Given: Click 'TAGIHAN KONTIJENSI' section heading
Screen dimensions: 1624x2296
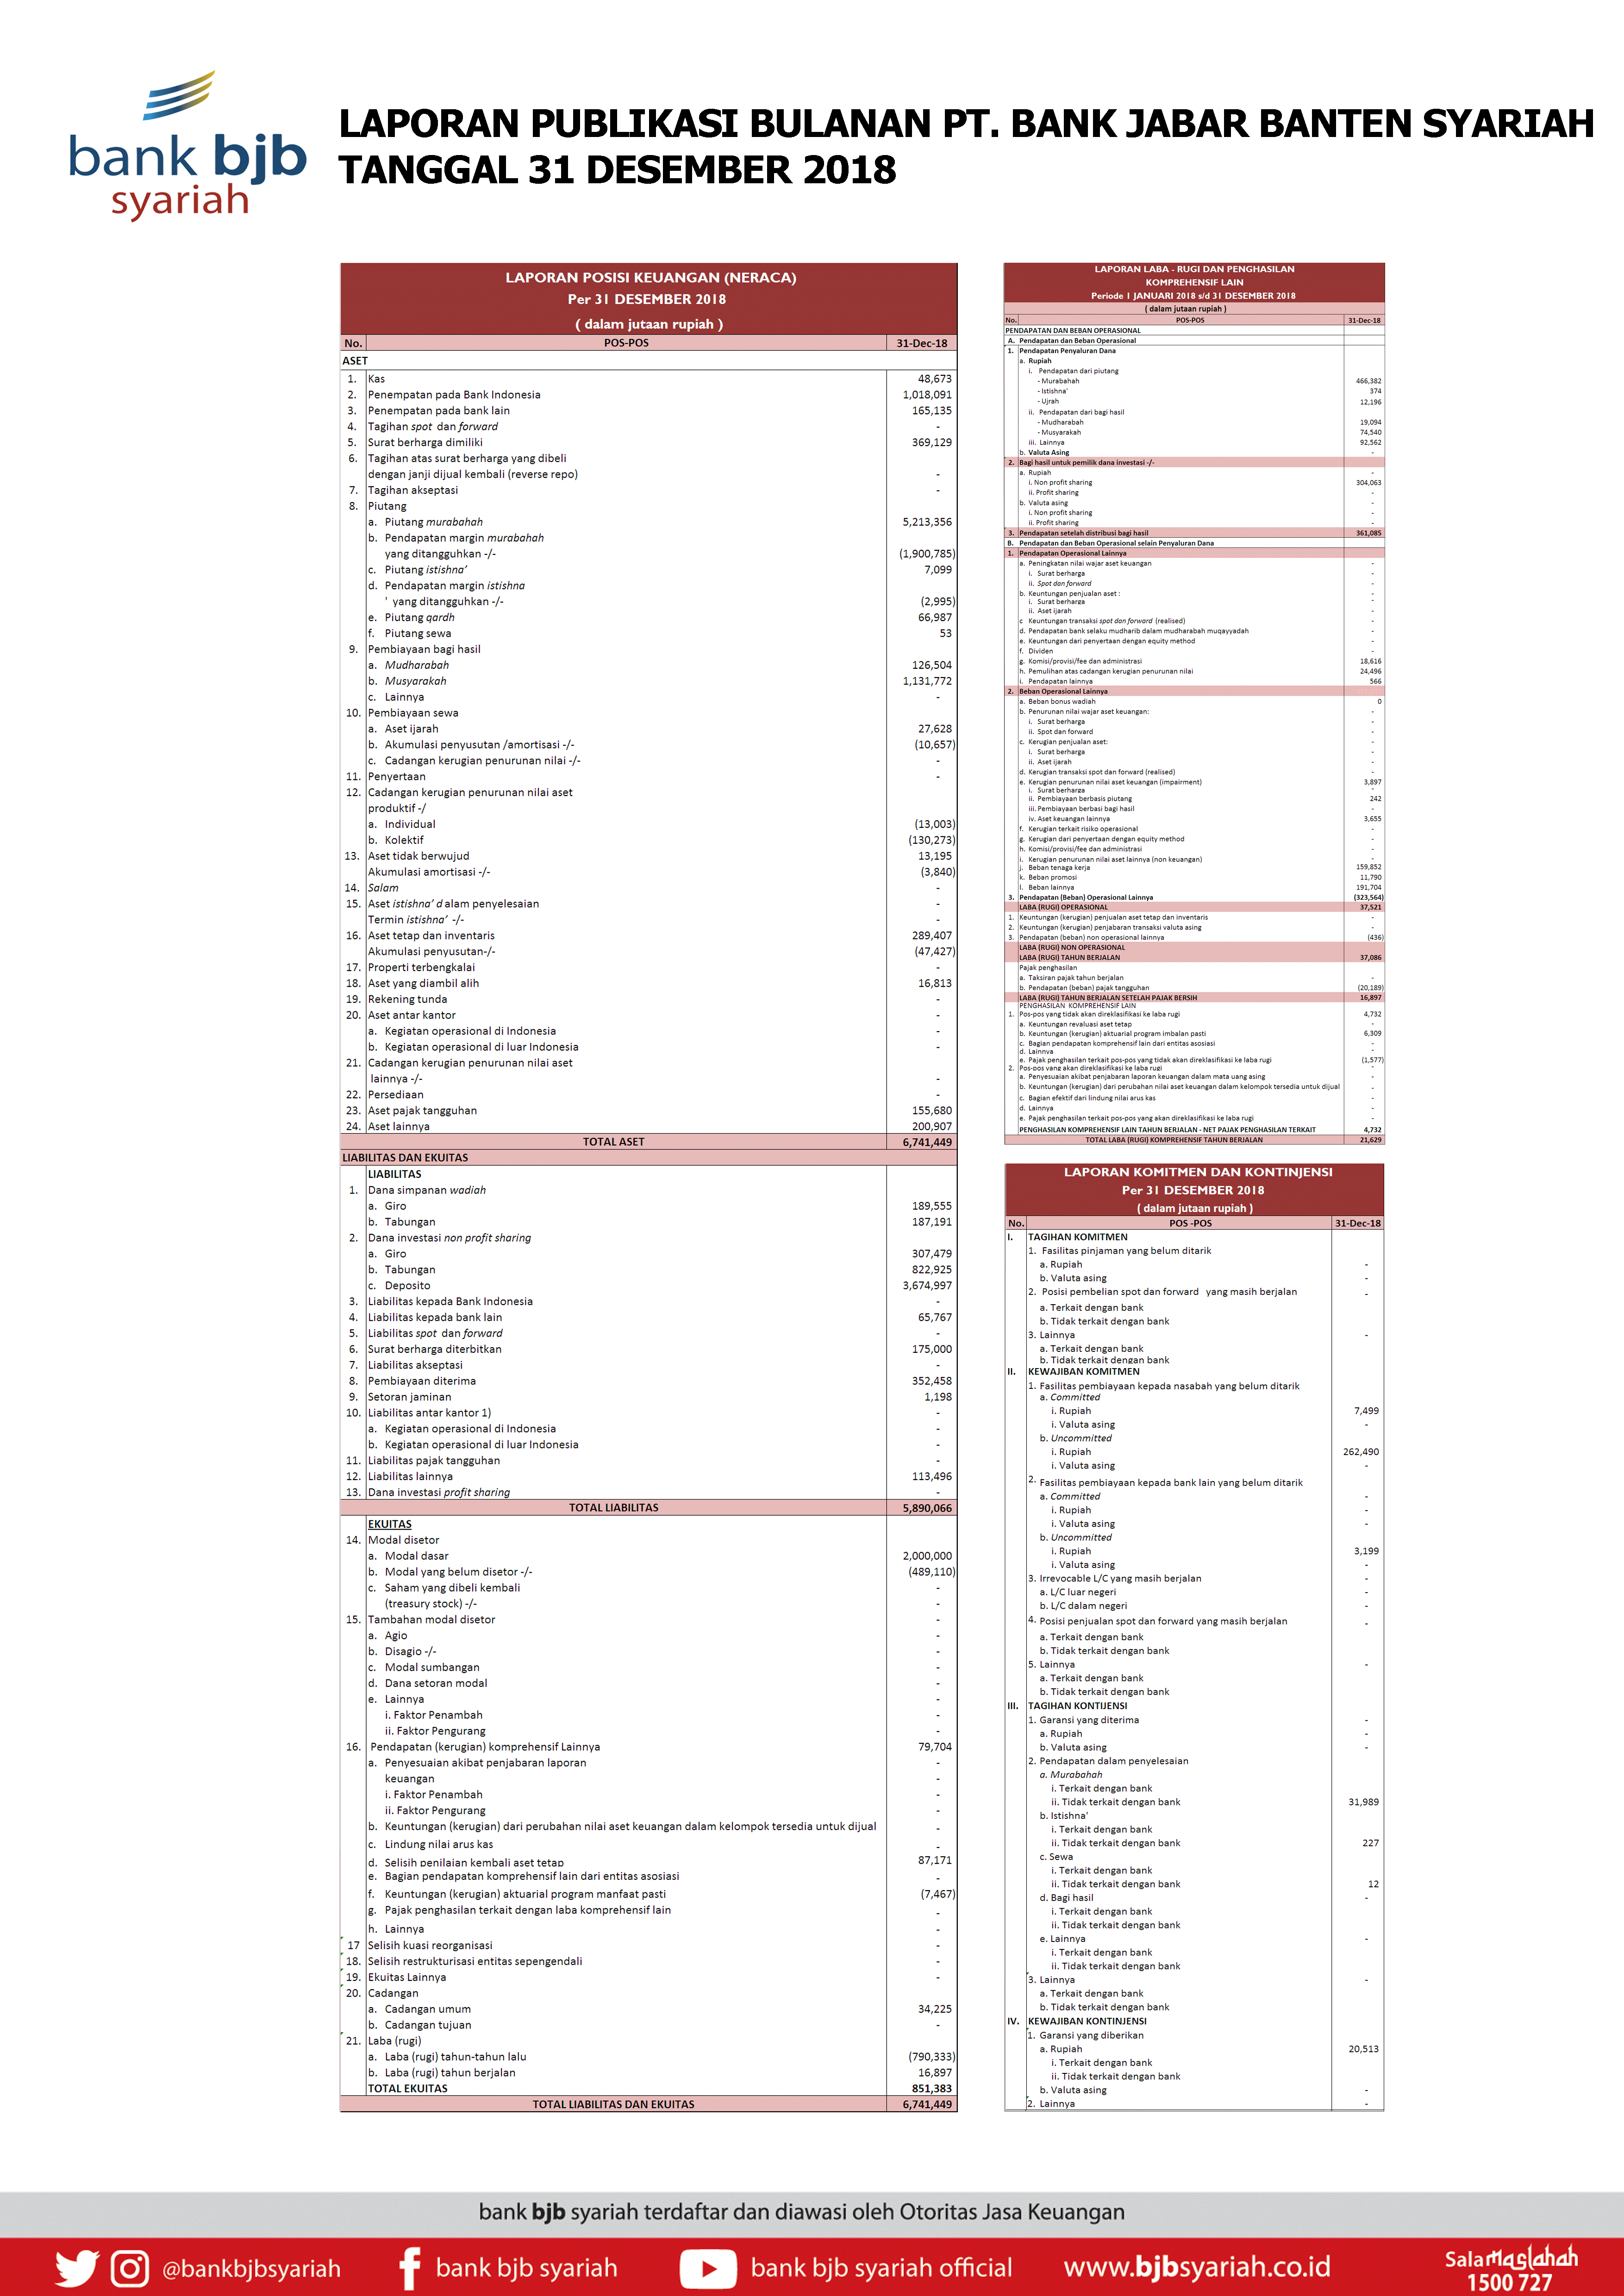Looking at the screenshot, I should click(1077, 1706).
